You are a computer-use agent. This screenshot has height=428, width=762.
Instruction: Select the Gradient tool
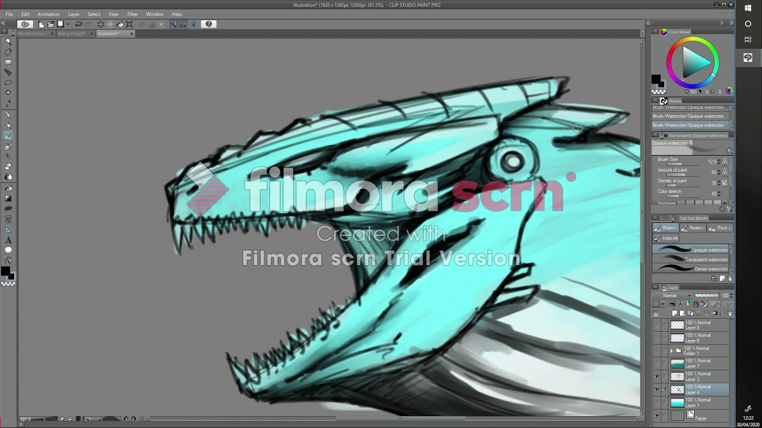[x=8, y=198]
